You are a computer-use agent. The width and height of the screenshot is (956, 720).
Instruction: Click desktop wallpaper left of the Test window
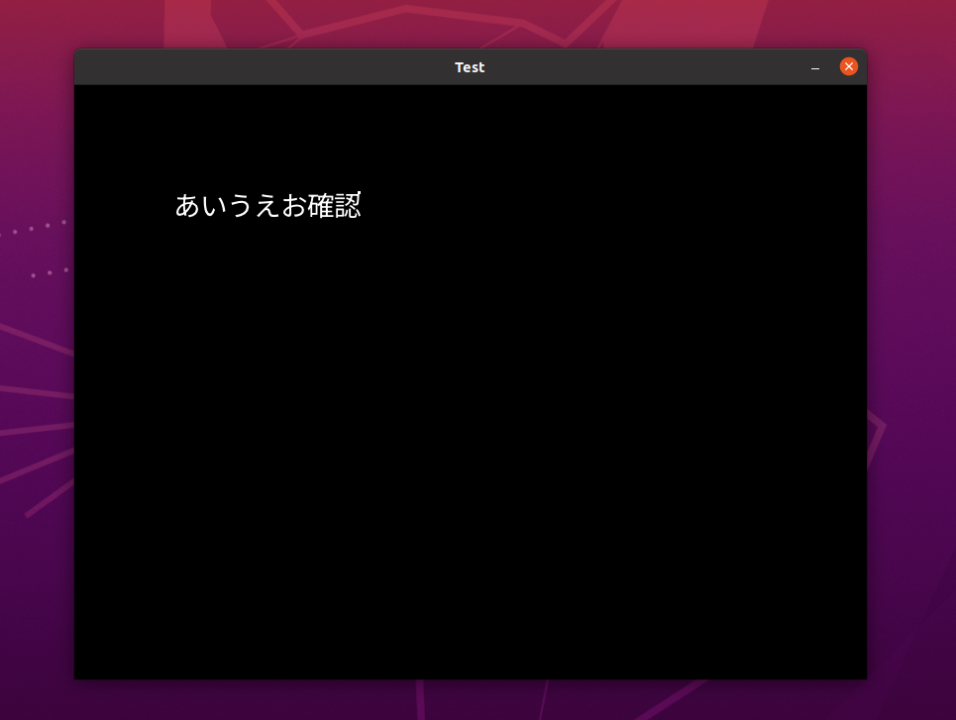coord(36,396)
